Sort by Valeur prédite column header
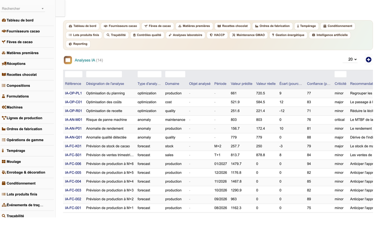Image resolution: width=381 pixels, height=236 pixels. 242,84
